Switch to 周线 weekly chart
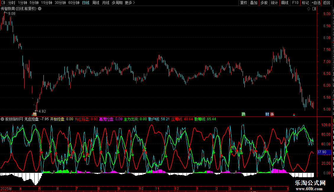This screenshot has width=334, height=192. (x=96, y=3)
